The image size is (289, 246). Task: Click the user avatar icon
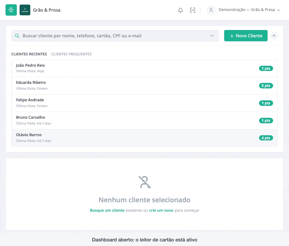click(211, 10)
